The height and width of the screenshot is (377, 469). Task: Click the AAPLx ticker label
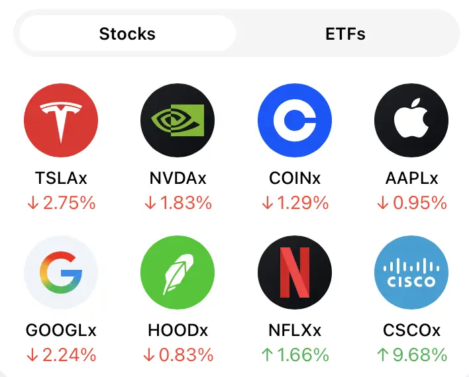411,178
